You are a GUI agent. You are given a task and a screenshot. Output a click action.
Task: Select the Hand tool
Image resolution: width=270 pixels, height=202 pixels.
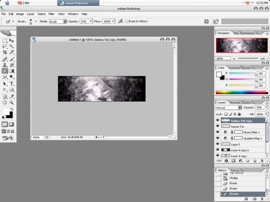coord(5,103)
